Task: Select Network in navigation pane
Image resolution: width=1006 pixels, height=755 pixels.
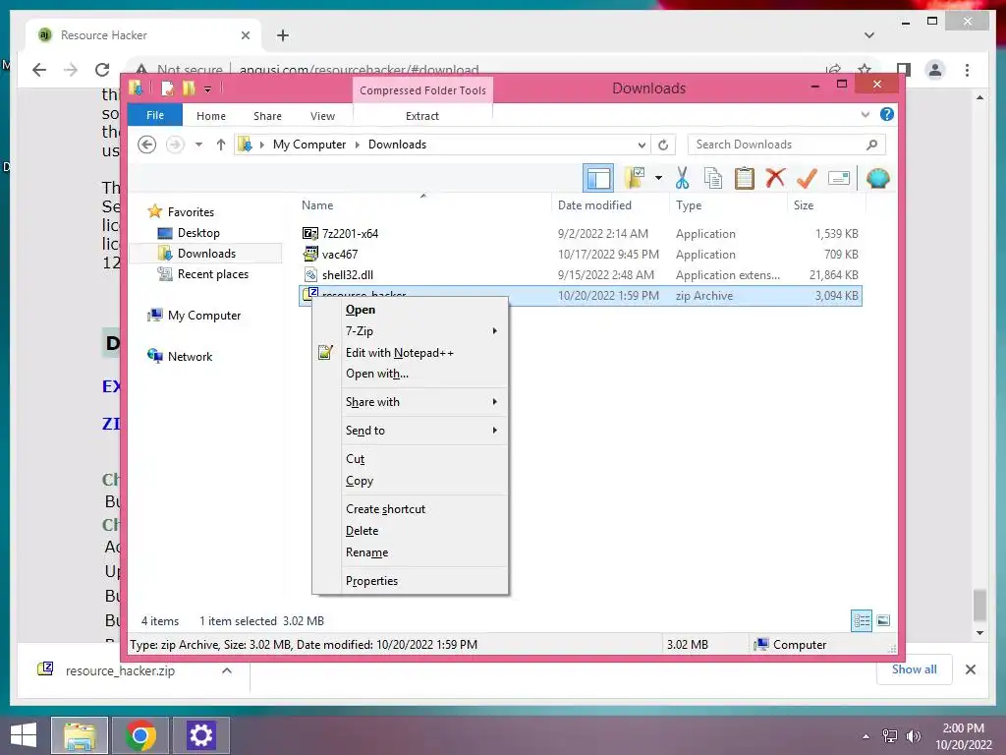Action: click(x=190, y=356)
